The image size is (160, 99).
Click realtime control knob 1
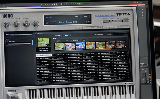coord(7,25)
